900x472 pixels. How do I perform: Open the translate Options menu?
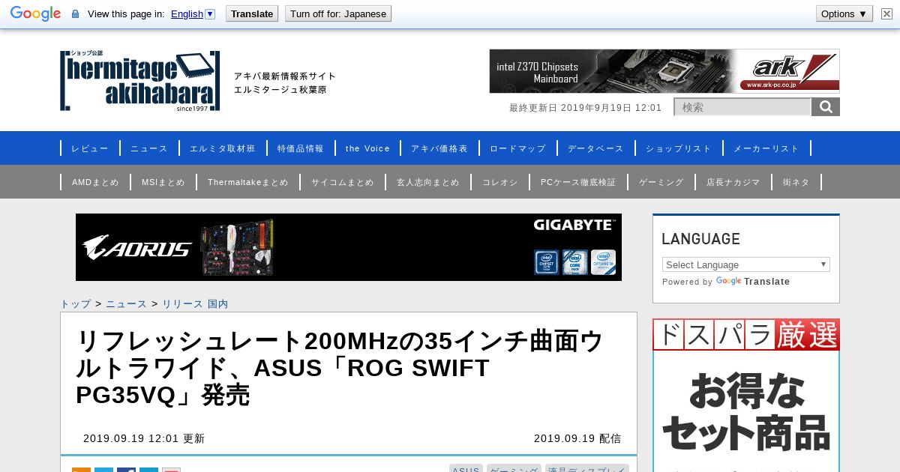click(844, 13)
